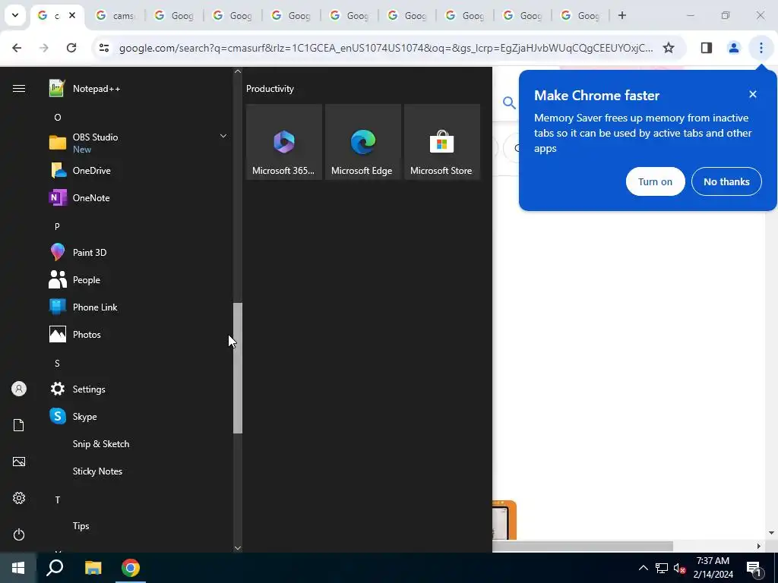The width and height of the screenshot is (778, 583).
Task: Click the muted volume tray icon
Action: click(679, 568)
